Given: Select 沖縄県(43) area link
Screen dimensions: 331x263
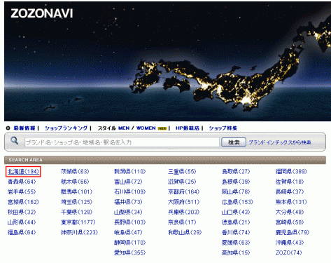Looking at the screenshot, I should pos(290,243).
